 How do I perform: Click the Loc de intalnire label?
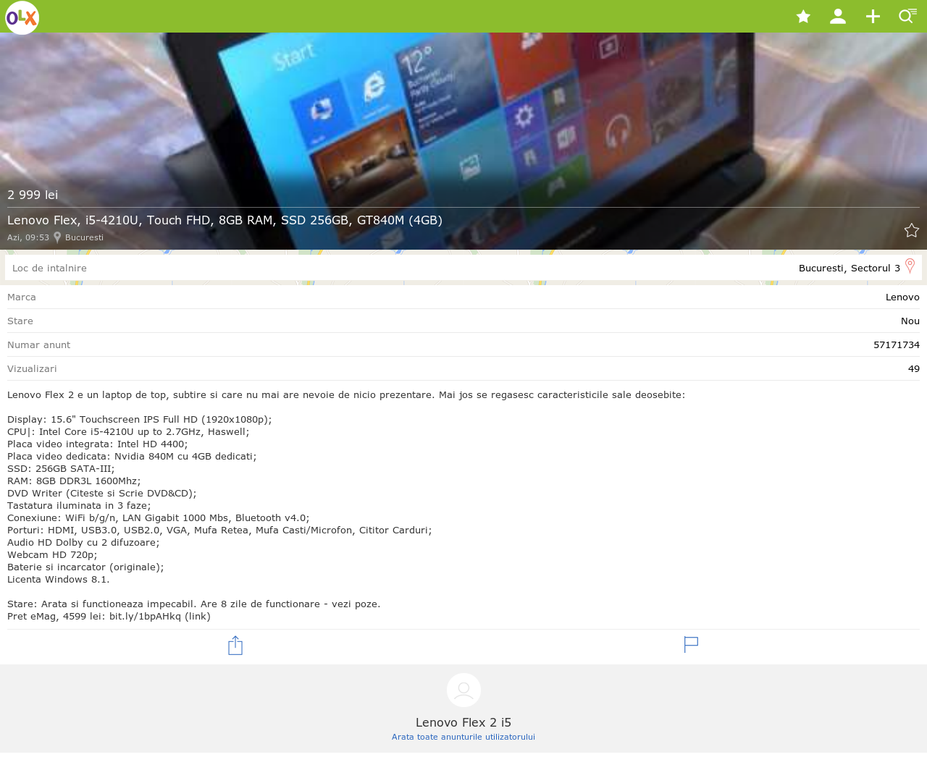49,268
